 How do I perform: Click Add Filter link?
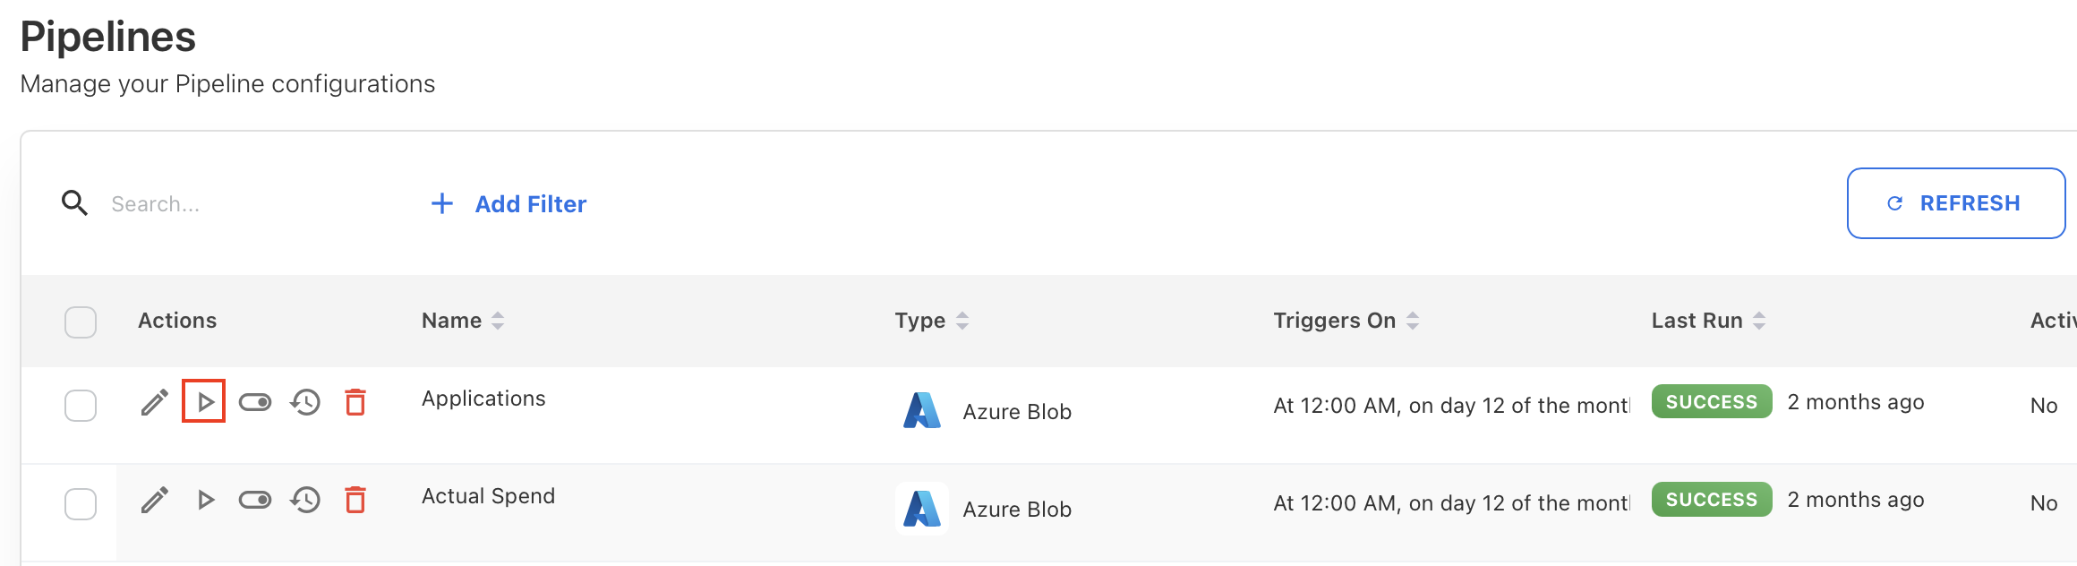pos(509,204)
